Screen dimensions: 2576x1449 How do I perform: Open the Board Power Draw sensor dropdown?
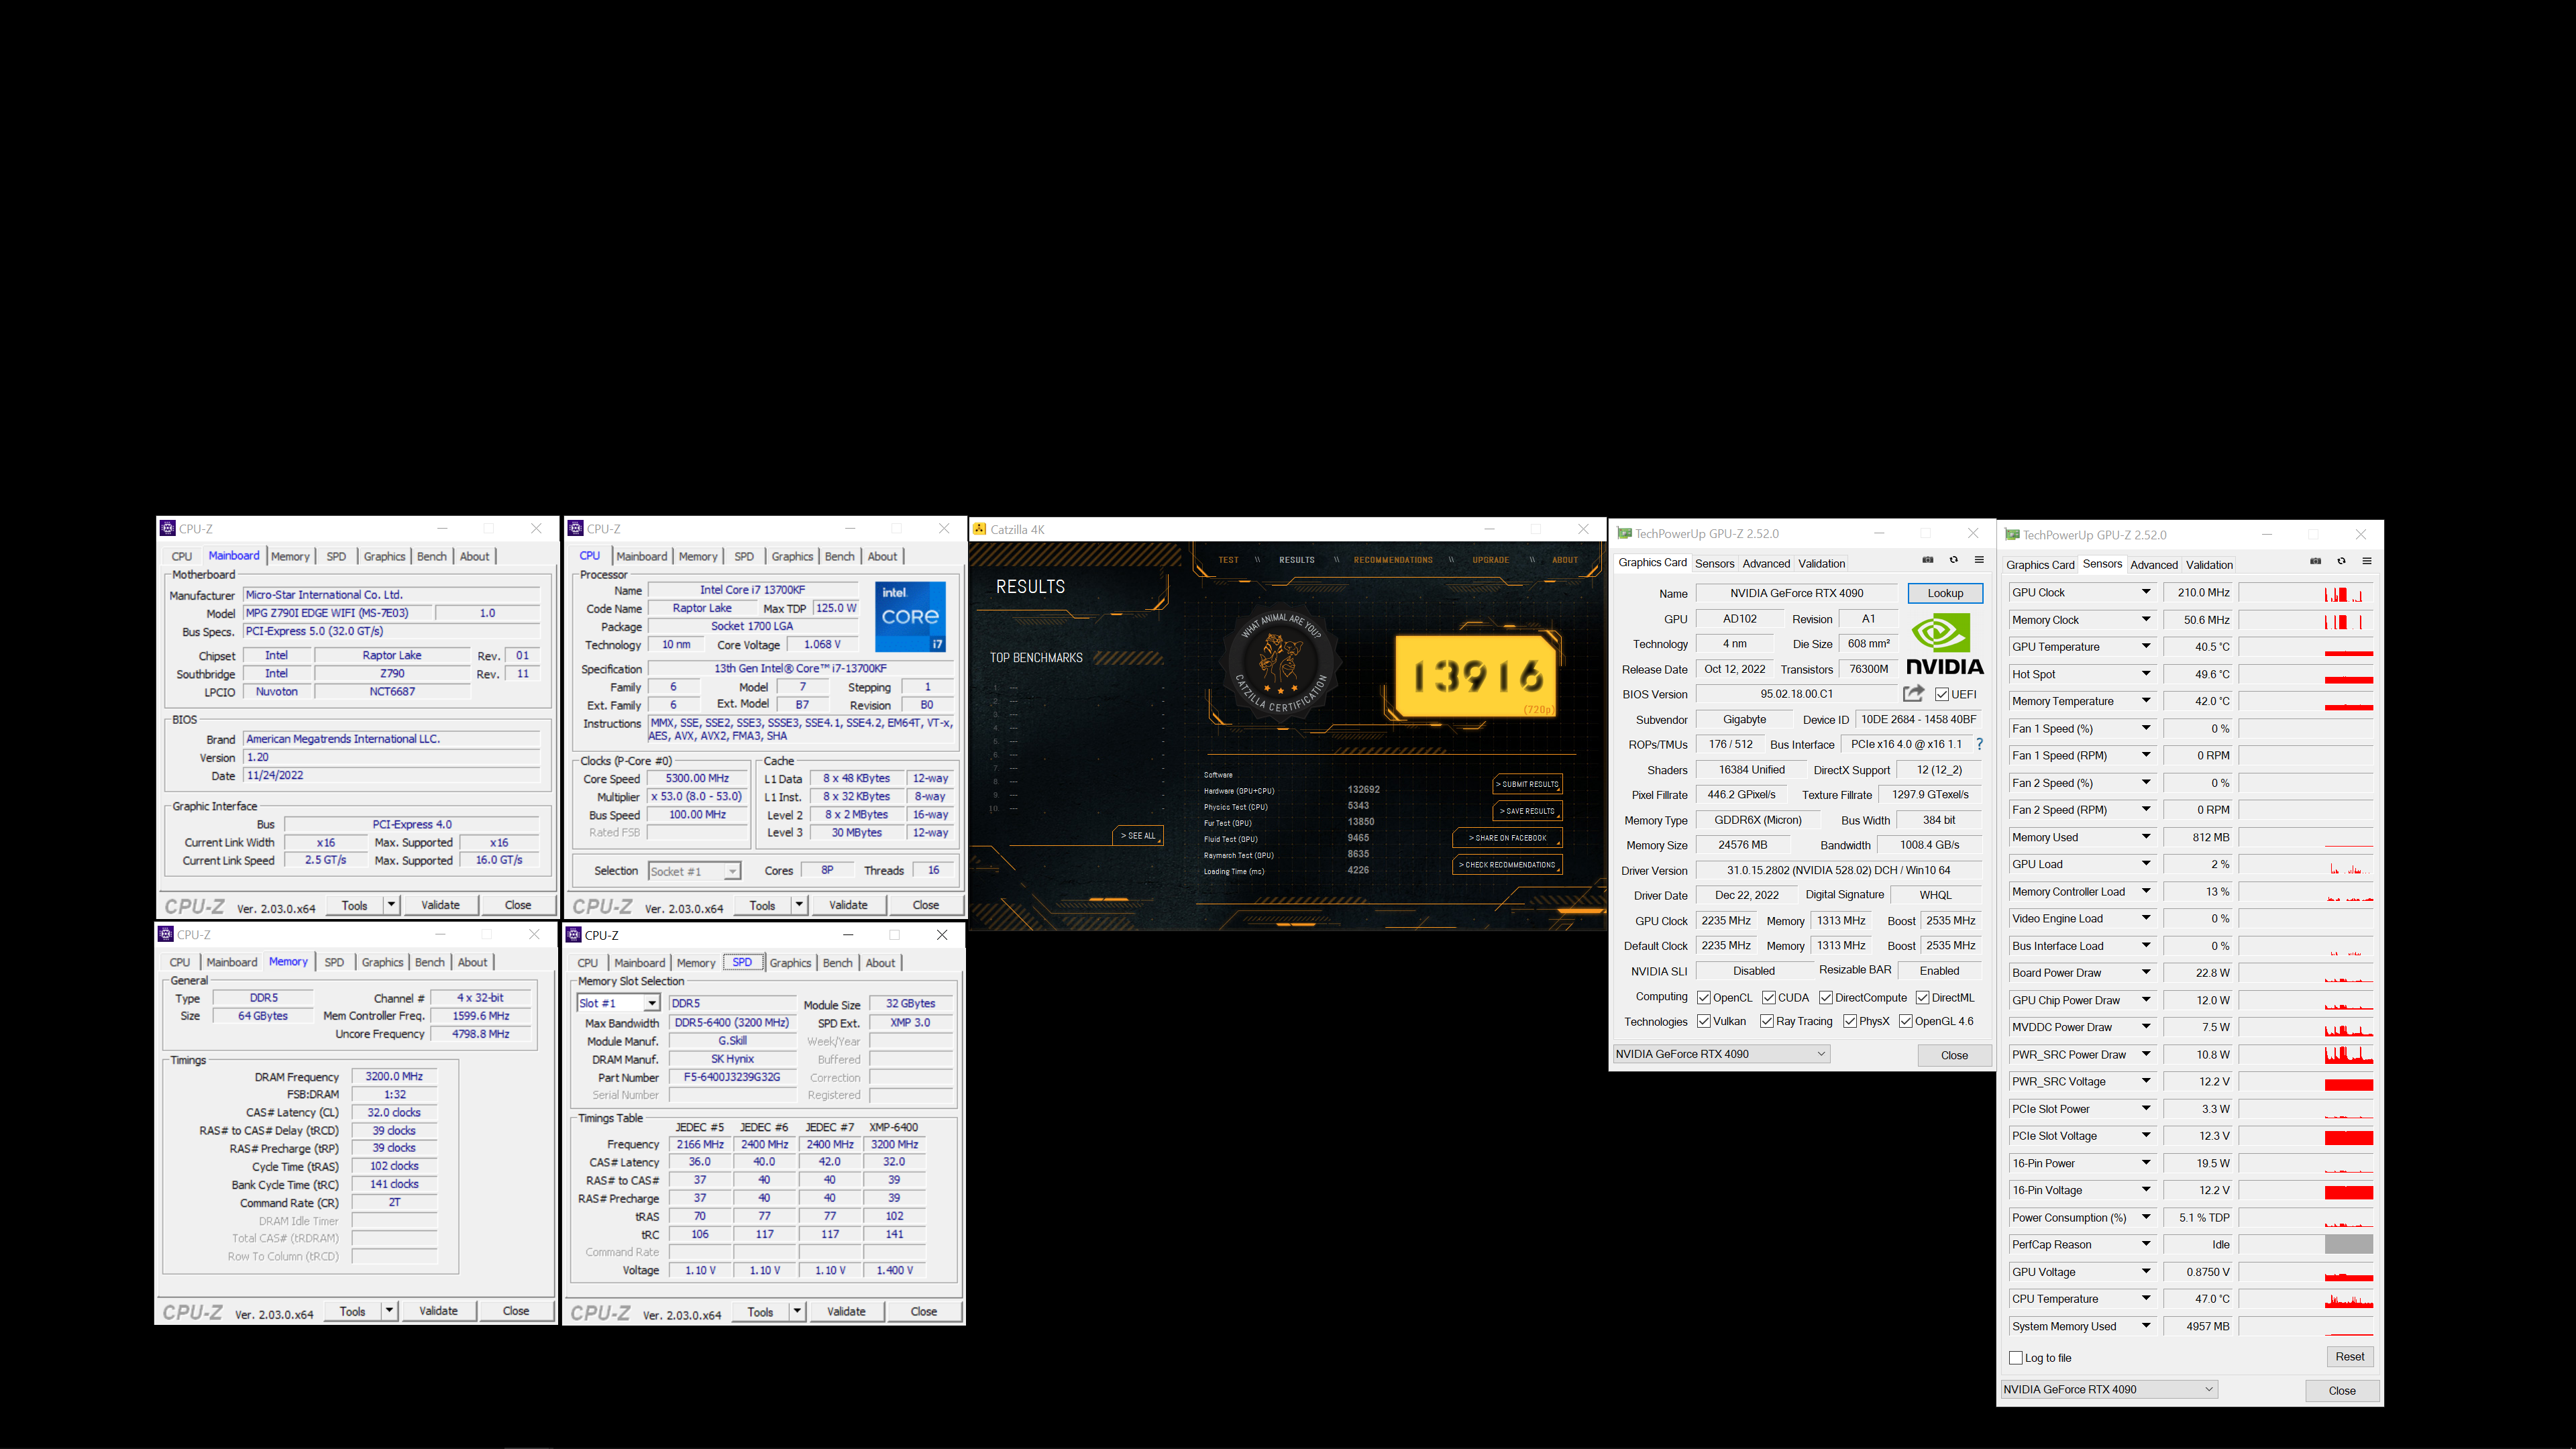[x=2146, y=972]
